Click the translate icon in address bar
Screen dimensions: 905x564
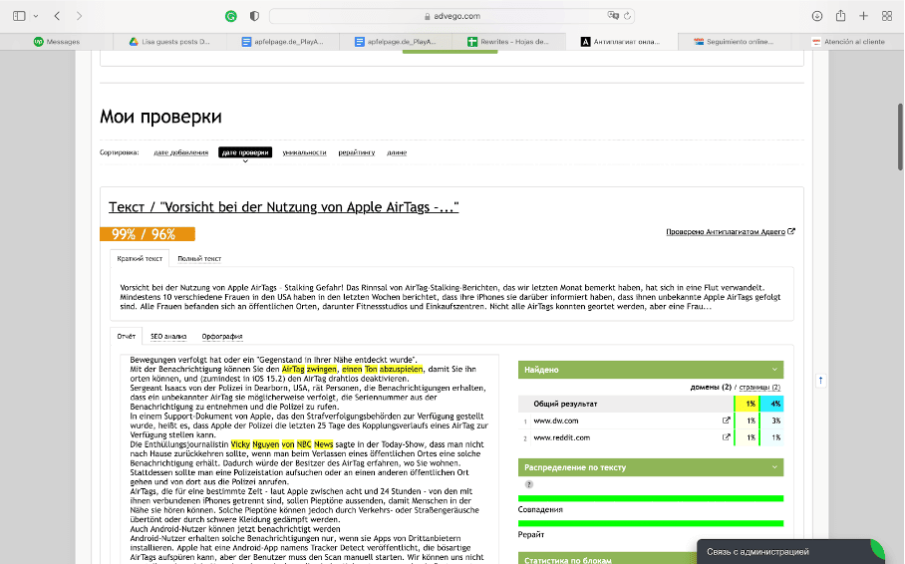coord(613,16)
